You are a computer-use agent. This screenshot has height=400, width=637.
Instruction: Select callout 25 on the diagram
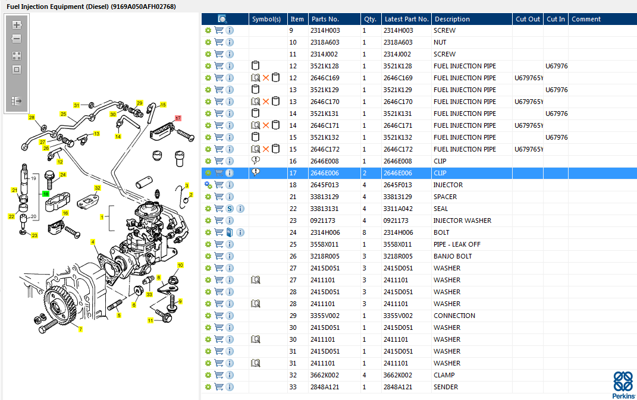coord(62,114)
